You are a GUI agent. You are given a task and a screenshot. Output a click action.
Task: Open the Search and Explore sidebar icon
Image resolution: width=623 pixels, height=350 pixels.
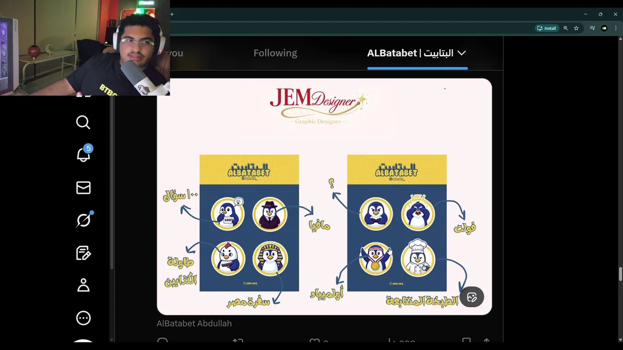point(83,122)
